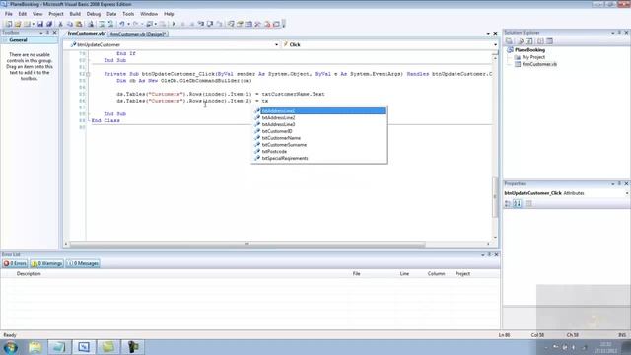Open Windows Explorer from taskbar
The height and width of the screenshot is (355, 631).
[35, 347]
